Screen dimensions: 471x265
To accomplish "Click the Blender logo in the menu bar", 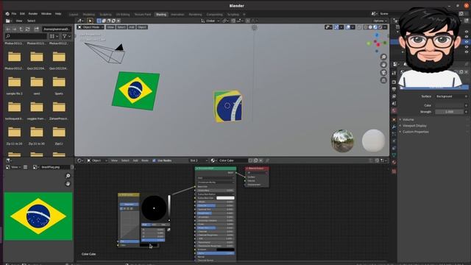I will (x=7, y=14).
